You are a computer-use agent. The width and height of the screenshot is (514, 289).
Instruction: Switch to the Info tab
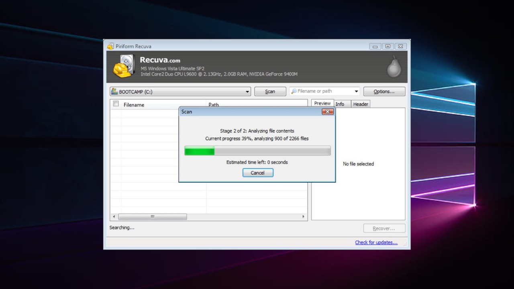click(340, 104)
